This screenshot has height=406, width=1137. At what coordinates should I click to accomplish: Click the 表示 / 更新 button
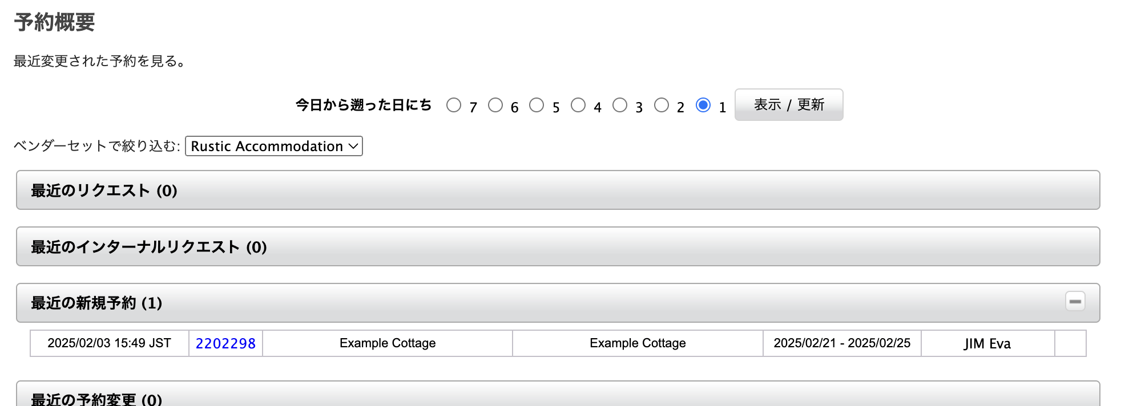tap(788, 105)
